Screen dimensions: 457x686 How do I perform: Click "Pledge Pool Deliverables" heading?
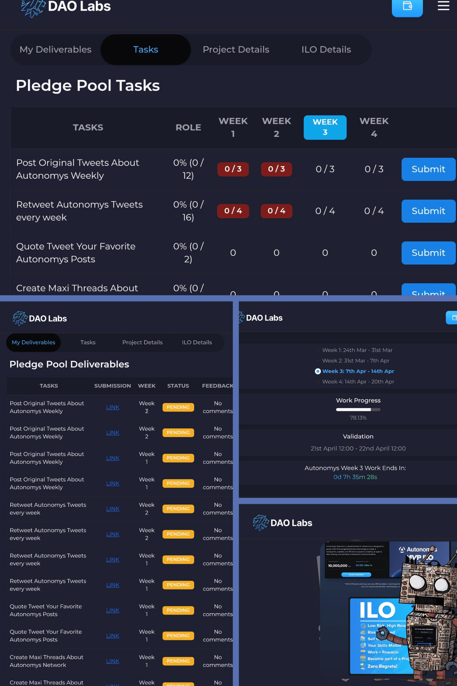(x=69, y=364)
